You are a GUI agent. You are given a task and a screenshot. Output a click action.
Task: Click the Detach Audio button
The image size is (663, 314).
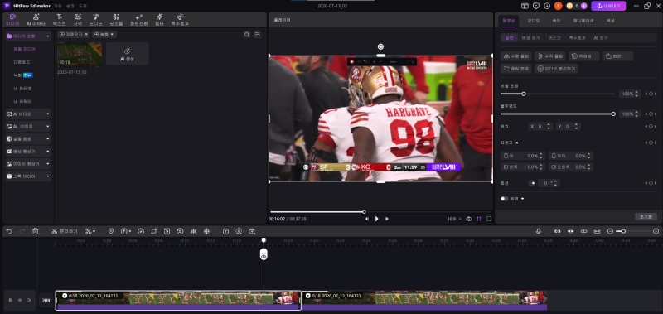556,69
